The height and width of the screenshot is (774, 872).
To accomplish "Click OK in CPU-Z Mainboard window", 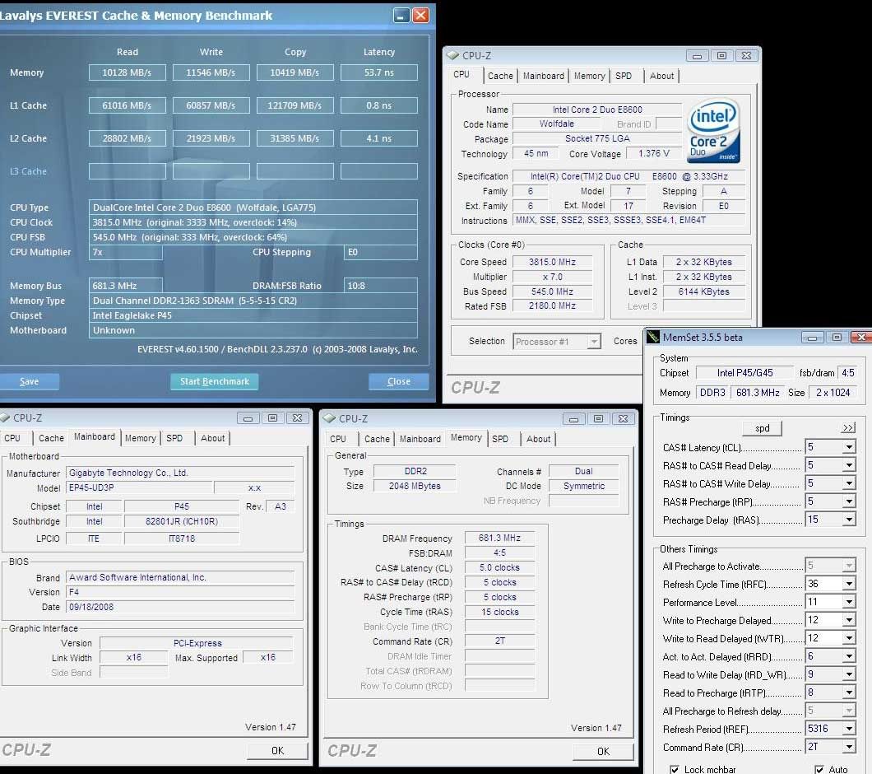I will tap(277, 751).
